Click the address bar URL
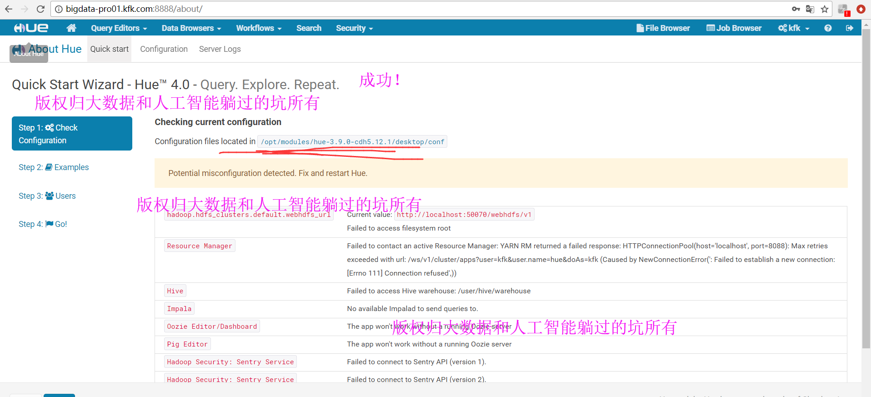 point(134,9)
